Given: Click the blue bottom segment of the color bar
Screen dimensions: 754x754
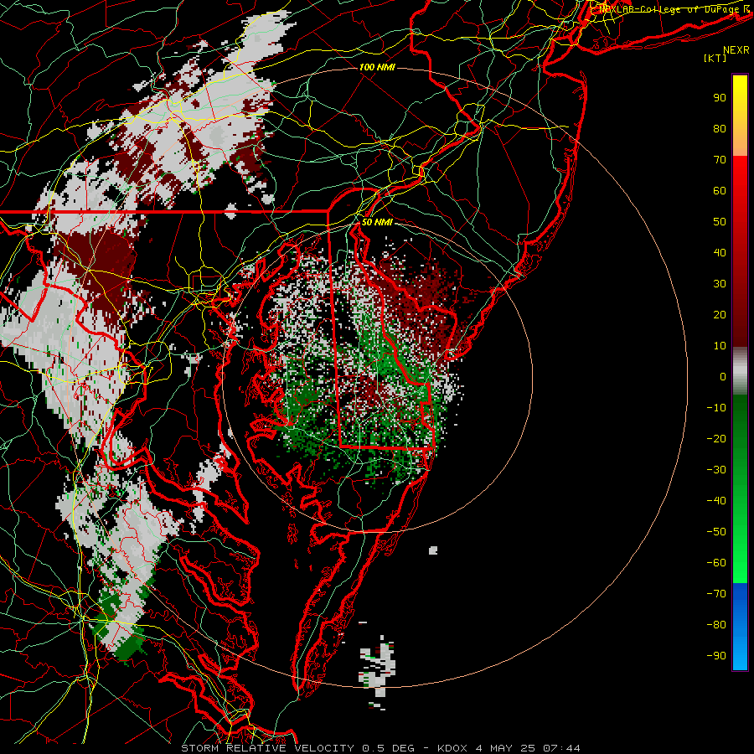Looking at the screenshot, I should [x=740, y=627].
